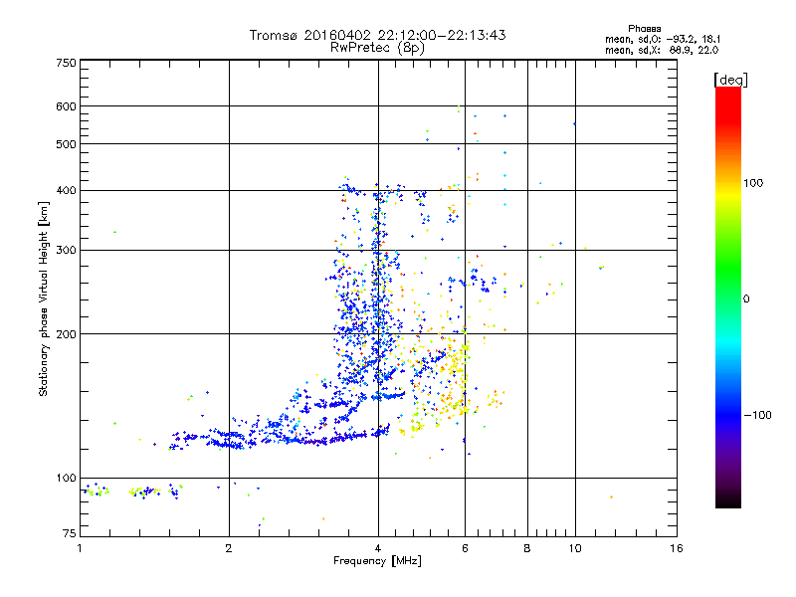Click the x-axis tick label '4'

[378, 548]
